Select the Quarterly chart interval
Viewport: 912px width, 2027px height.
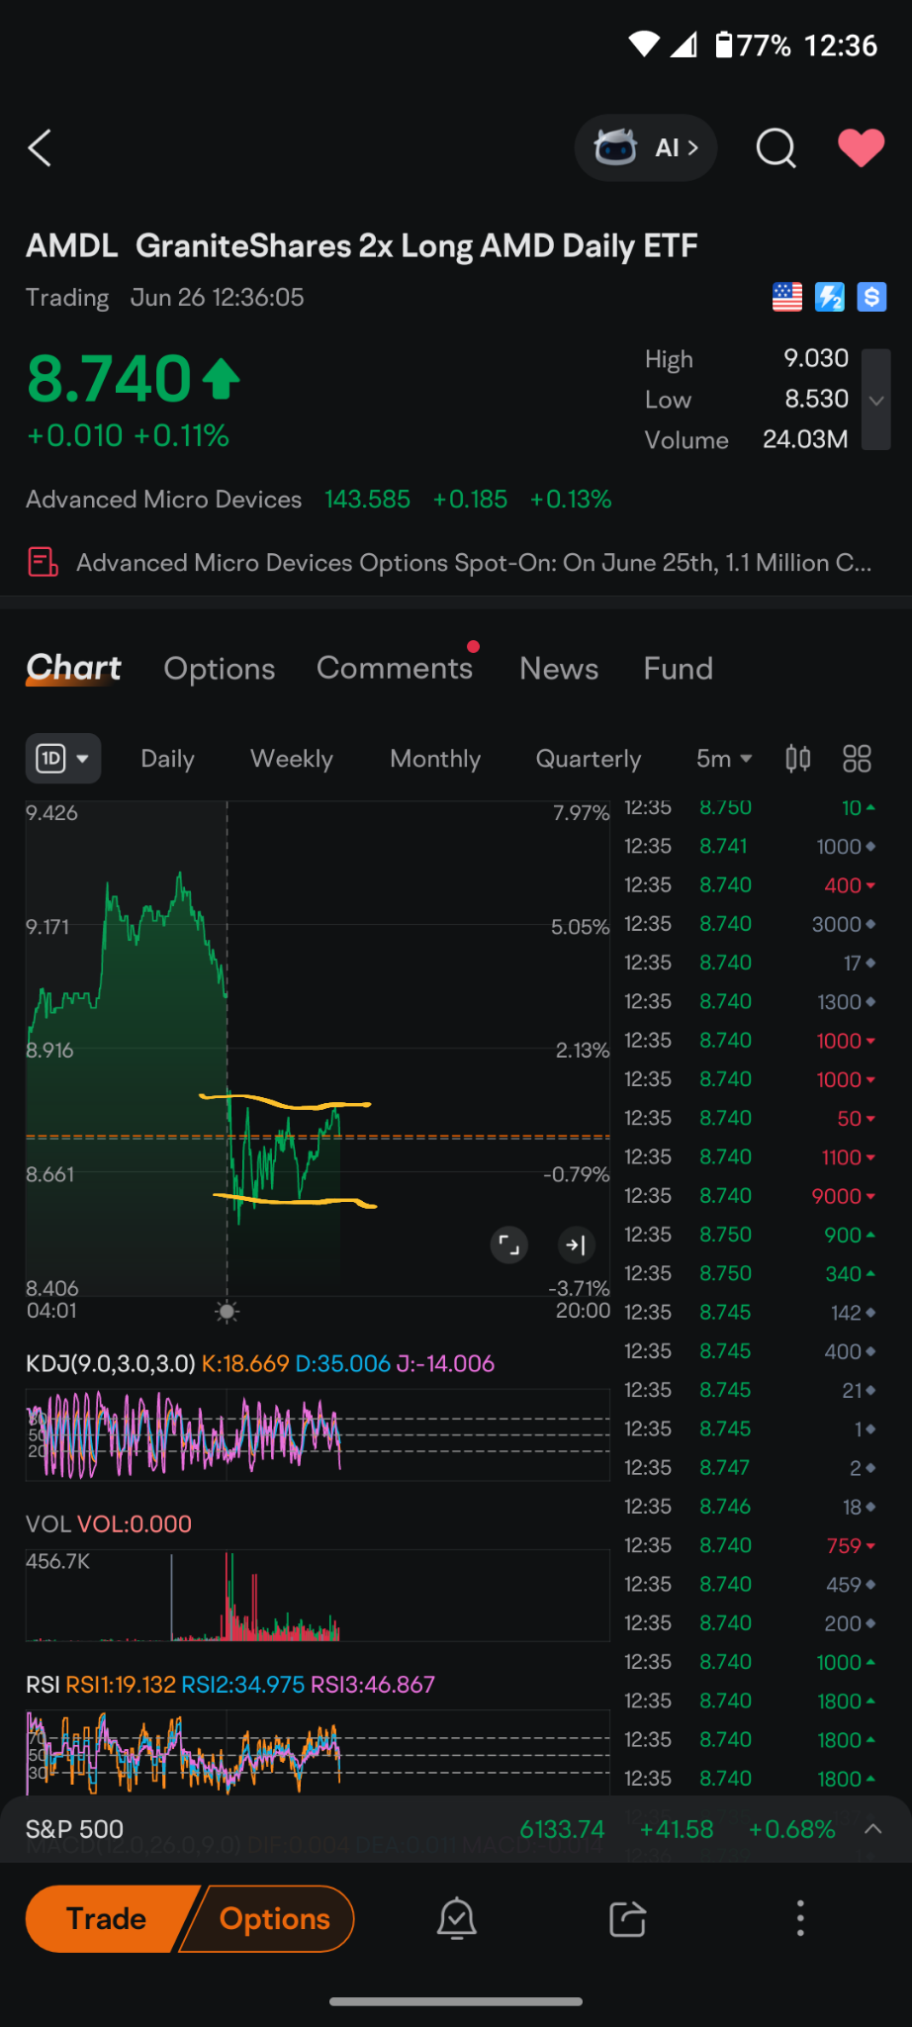click(589, 759)
